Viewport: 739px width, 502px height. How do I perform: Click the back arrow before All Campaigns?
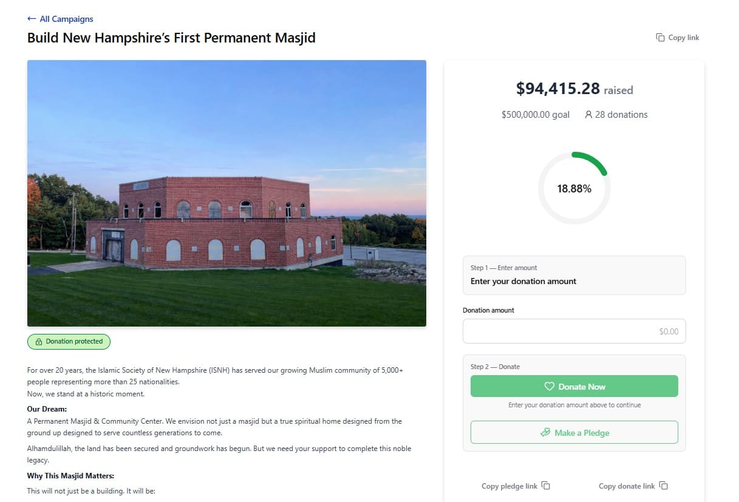[x=31, y=19]
